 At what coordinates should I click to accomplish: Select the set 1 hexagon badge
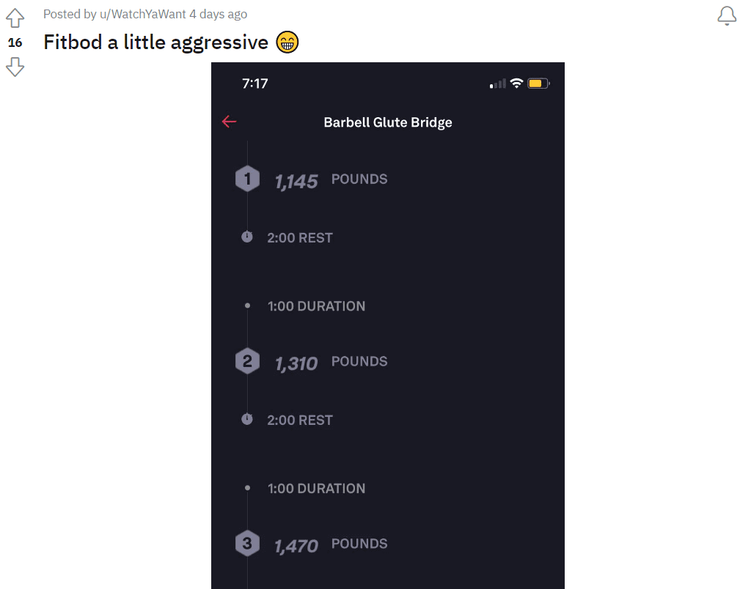point(247,179)
